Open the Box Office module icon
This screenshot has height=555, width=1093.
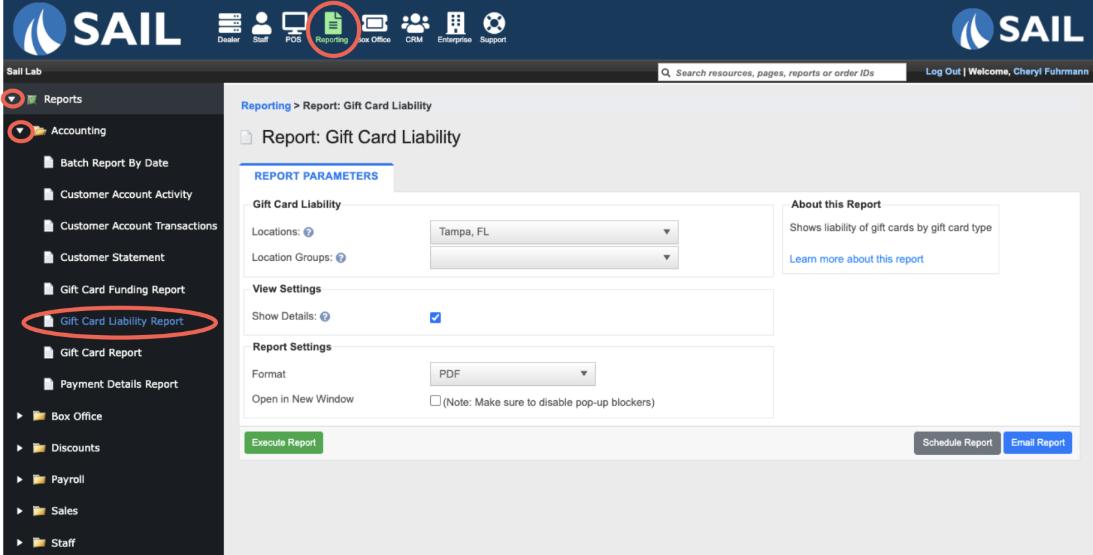[375, 27]
